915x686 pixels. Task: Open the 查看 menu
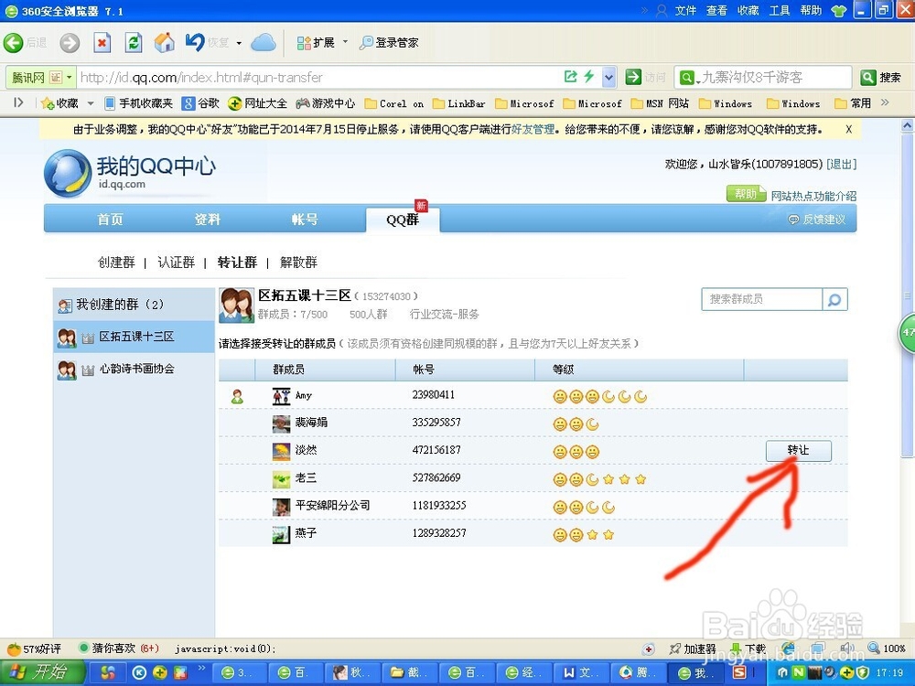(716, 10)
